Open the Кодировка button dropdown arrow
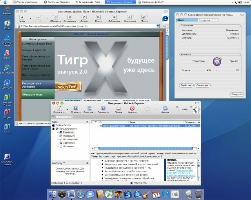 pyautogui.click(x=133, y=16)
